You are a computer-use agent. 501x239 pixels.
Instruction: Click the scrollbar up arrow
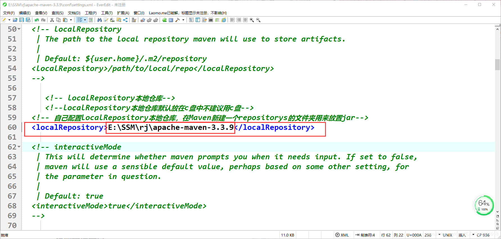[x=497, y=29]
